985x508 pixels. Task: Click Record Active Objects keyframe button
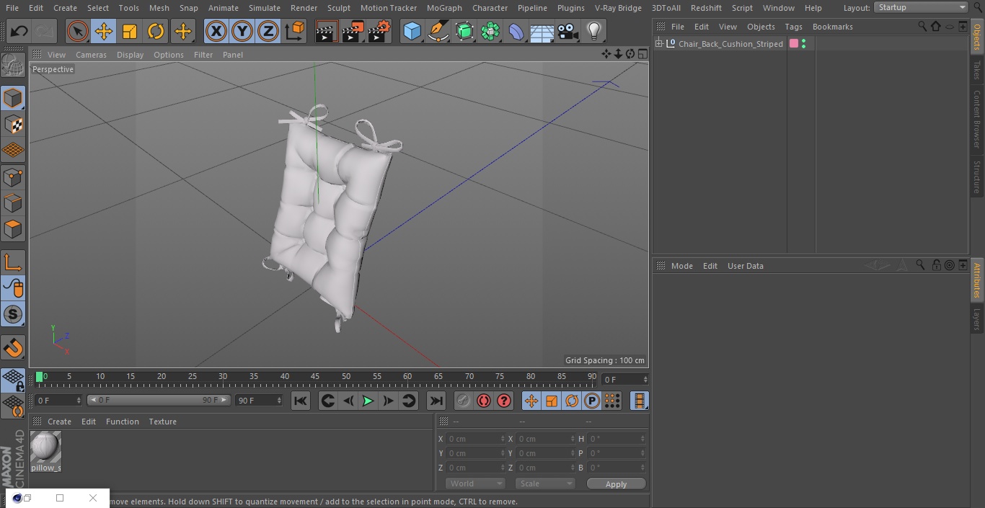point(464,401)
